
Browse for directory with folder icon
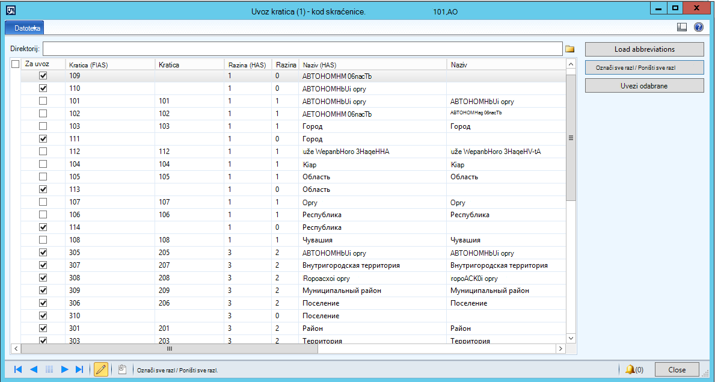tap(569, 49)
